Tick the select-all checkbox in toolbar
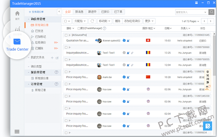 click(x=66, y=21)
